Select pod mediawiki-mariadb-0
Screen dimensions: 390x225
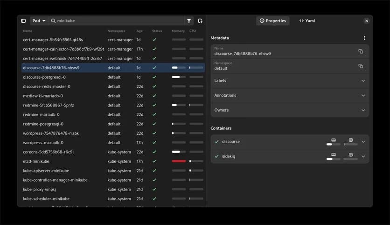tap(113, 96)
